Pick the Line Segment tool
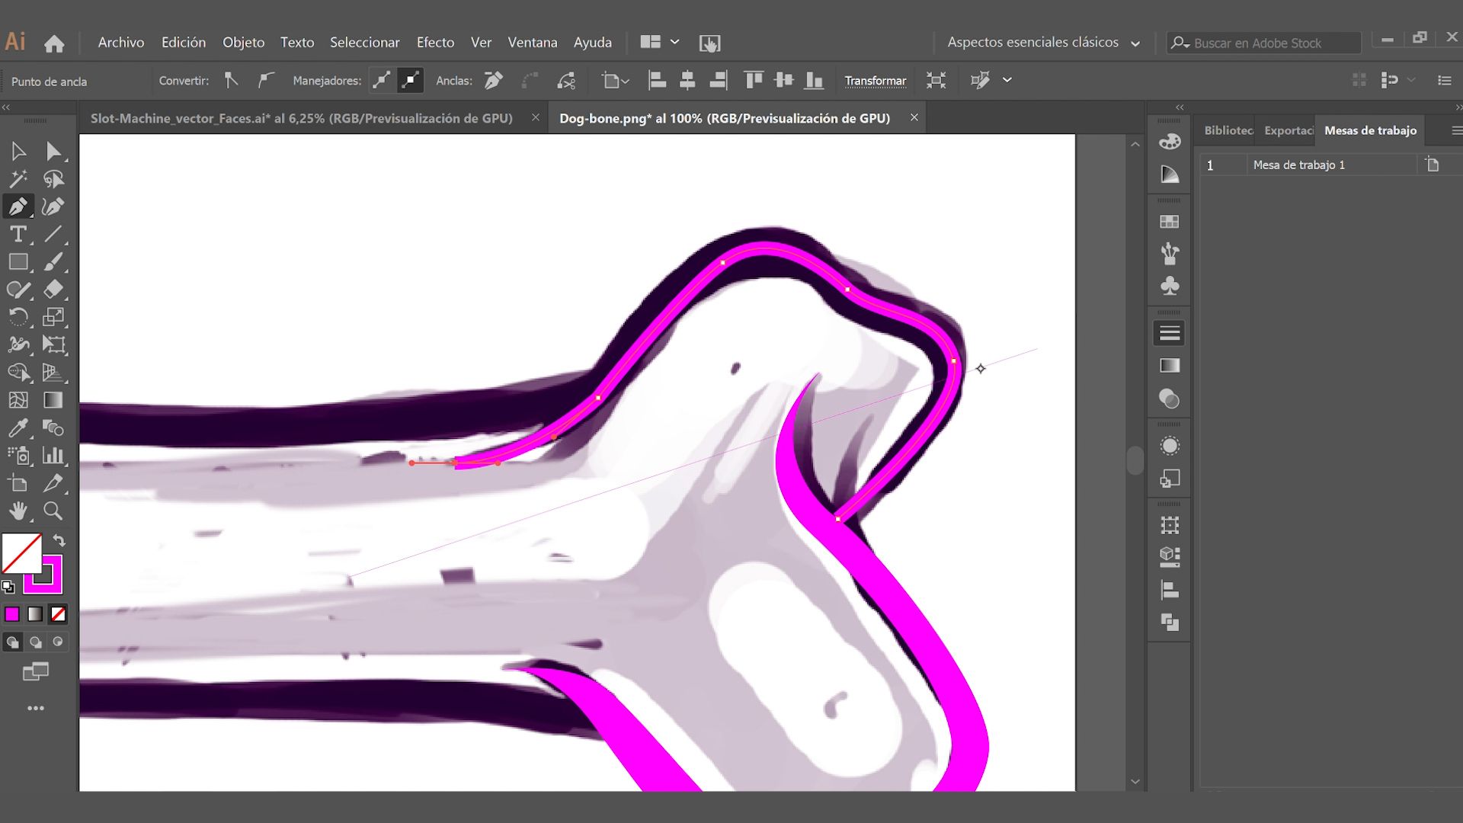 point(53,234)
